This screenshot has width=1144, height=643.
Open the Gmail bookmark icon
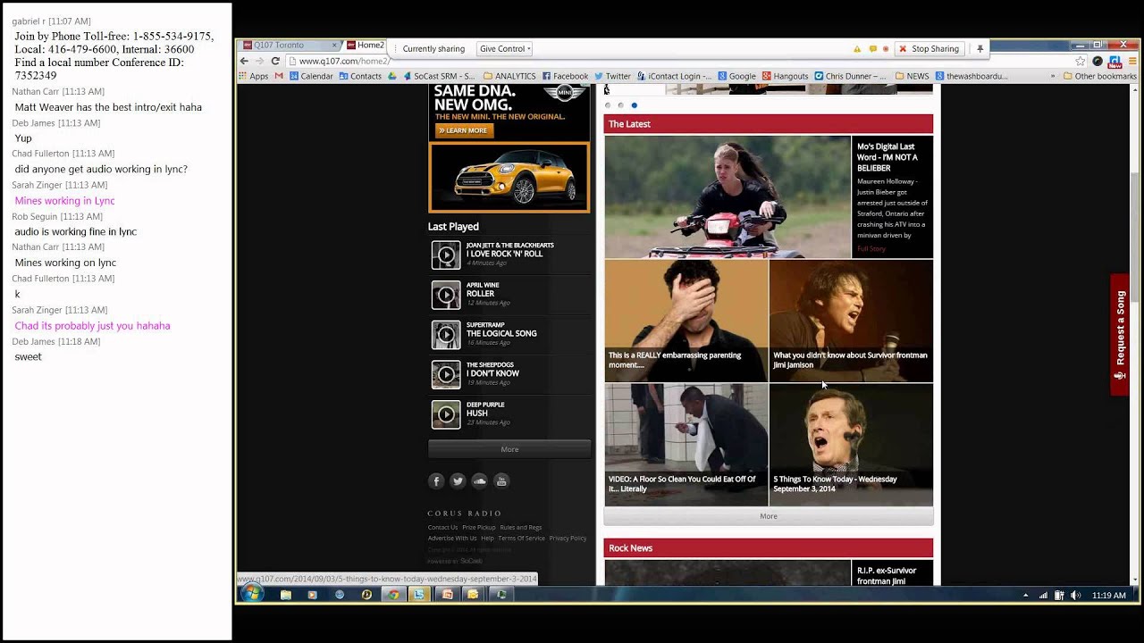(279, 76)
